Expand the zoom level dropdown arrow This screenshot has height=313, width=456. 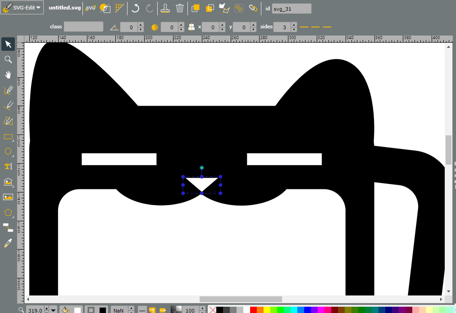(53, 310)
